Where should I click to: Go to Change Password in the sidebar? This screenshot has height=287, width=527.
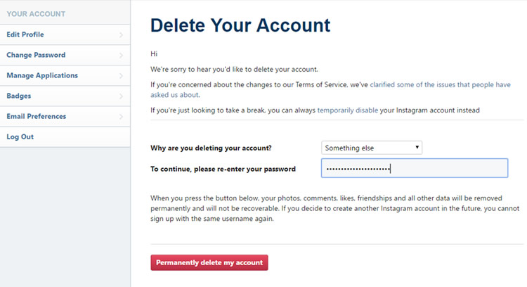point(36,55)
